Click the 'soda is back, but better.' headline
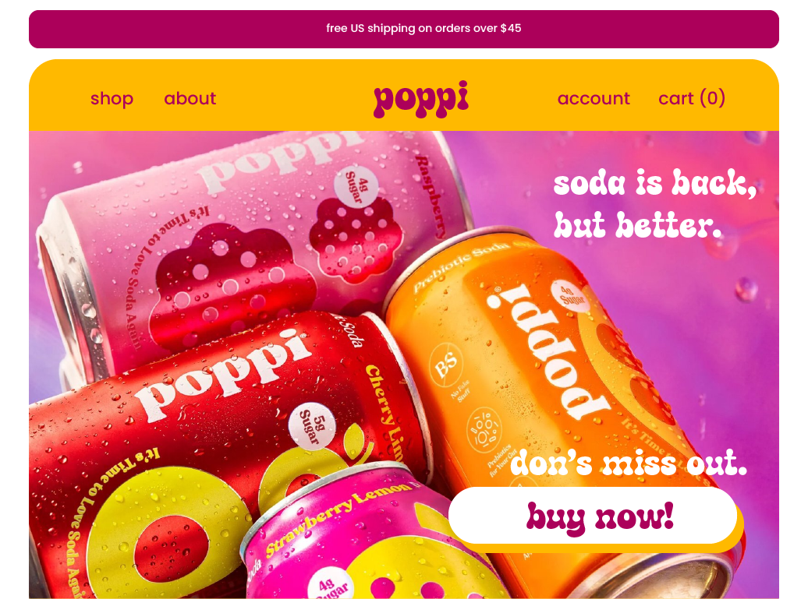Screen dimensions: 808x599 click(655, 204)
